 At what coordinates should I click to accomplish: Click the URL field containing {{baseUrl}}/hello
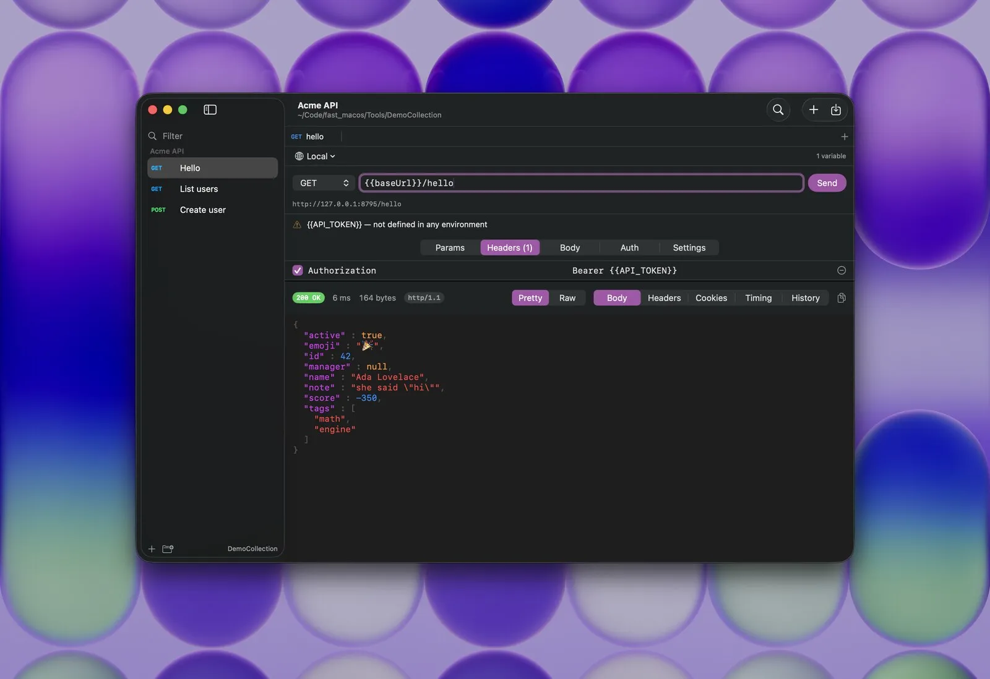(581, 183)
